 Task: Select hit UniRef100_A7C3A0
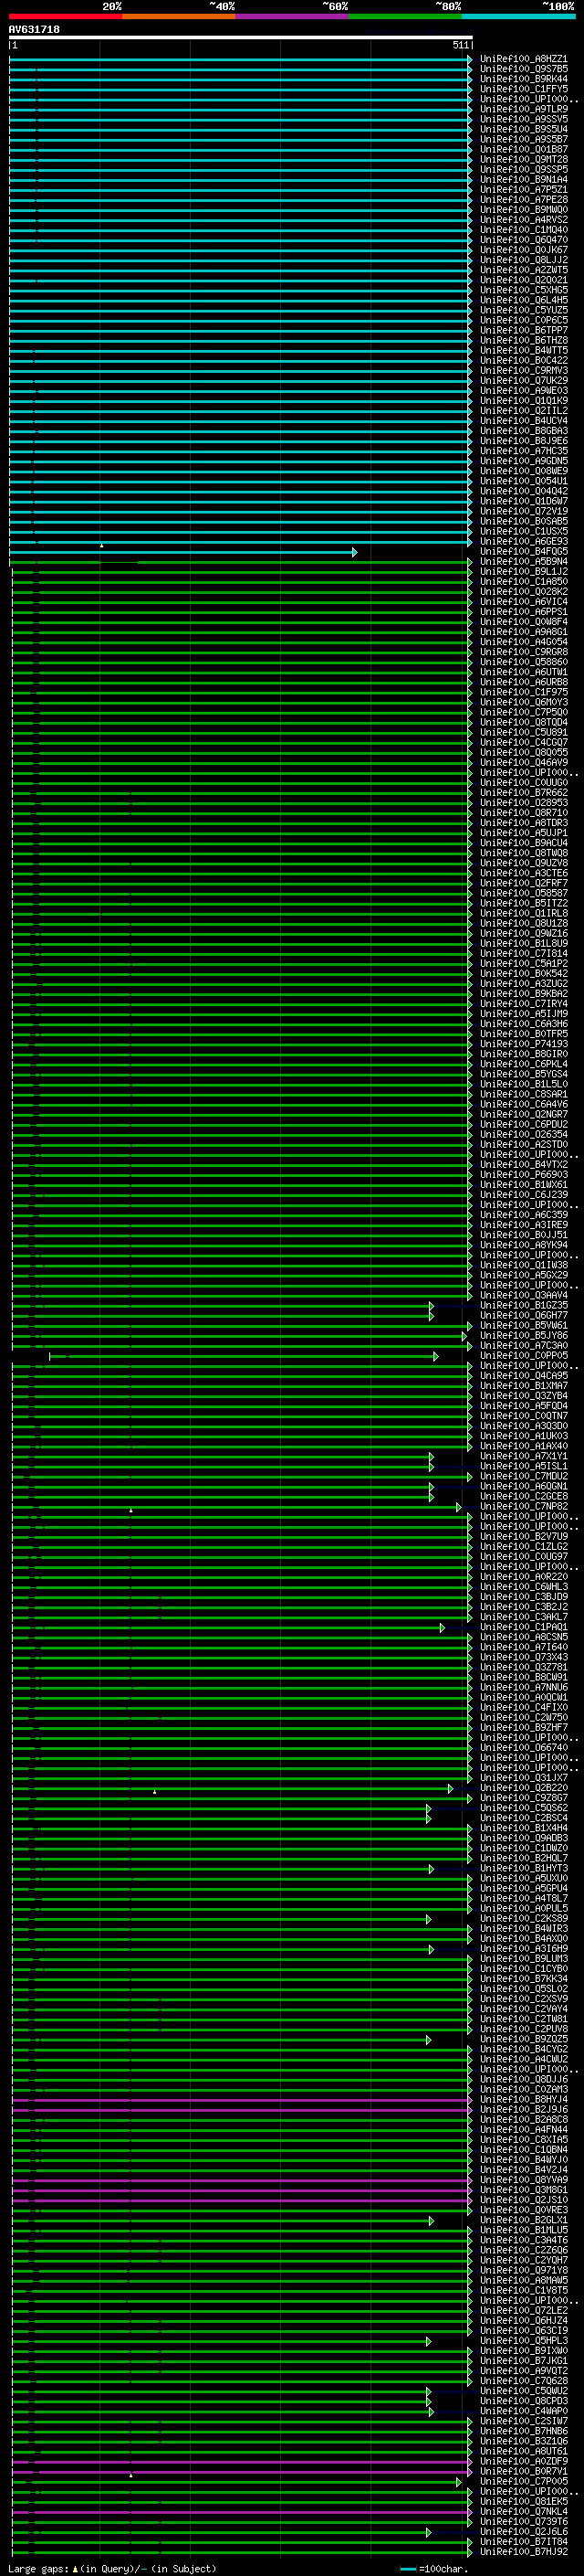point(523,1346)
